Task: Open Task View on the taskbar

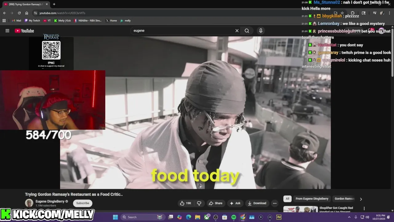Action: (171, 217)
